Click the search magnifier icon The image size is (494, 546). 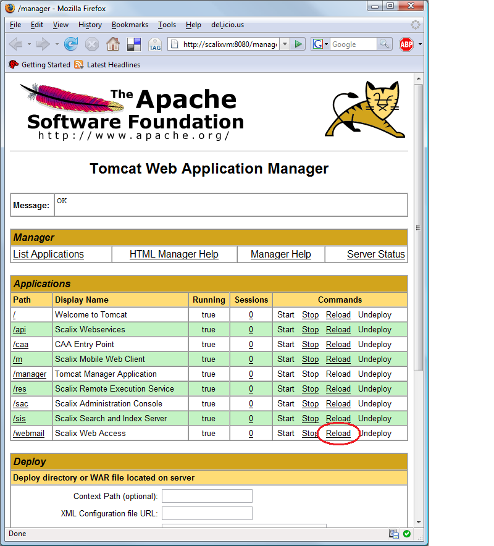pyautogui.click(x=385, y=44)
